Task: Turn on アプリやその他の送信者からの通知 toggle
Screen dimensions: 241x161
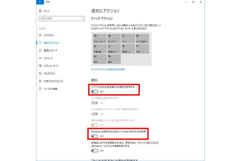Action: [94, 92]
